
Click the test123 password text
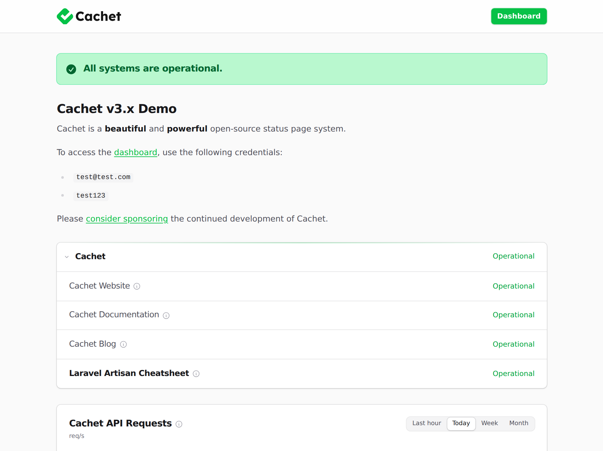point(91,196)
